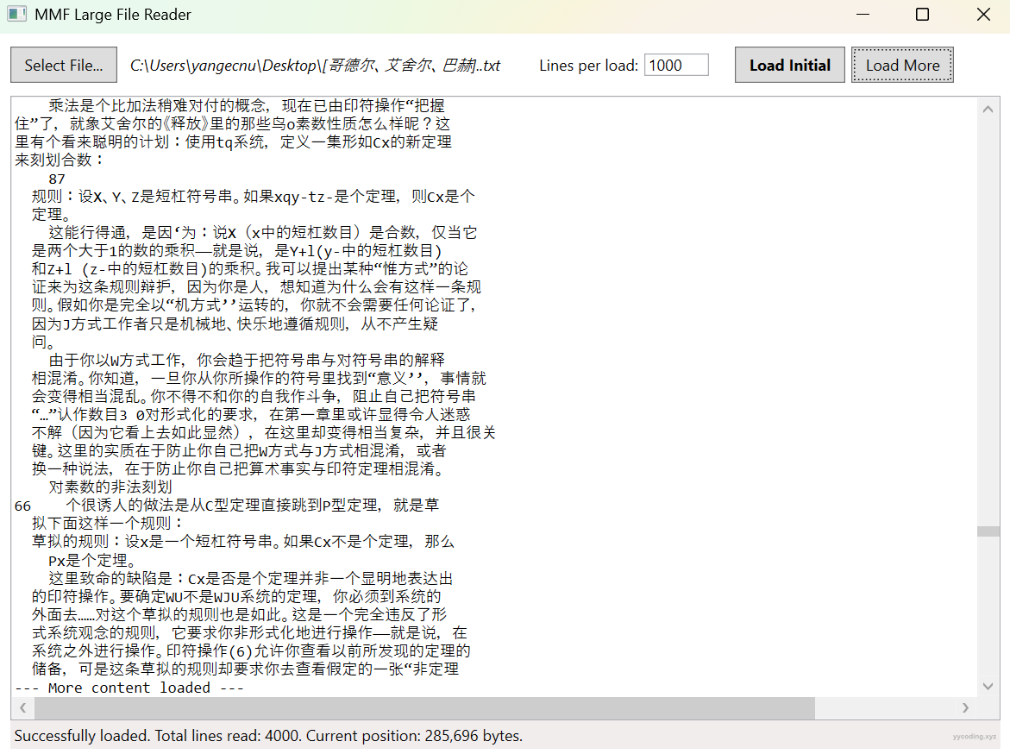Focus the Lines per load input field
This screenshot has width=1010, height=754.
(676, 65)
